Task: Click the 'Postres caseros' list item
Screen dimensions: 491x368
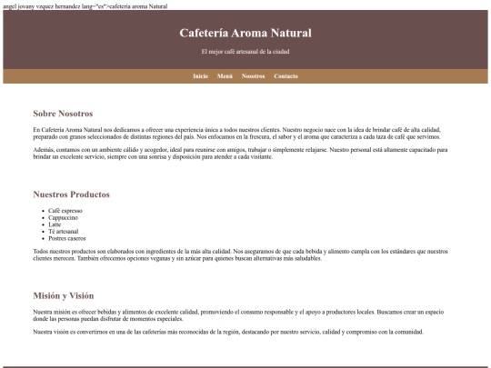Action: click(67, 238)
